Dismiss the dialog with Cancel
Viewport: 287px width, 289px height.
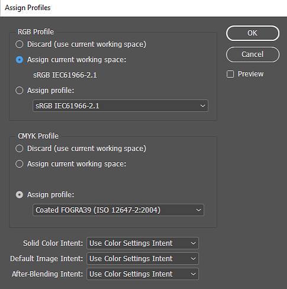click(253, 54)
